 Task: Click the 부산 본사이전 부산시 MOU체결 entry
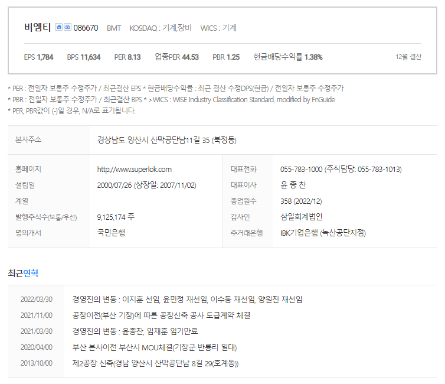tap(155, 347)
